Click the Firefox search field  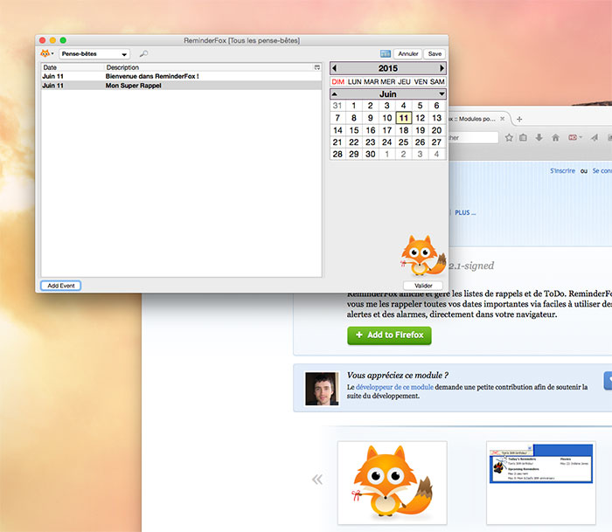coord(474,138)
